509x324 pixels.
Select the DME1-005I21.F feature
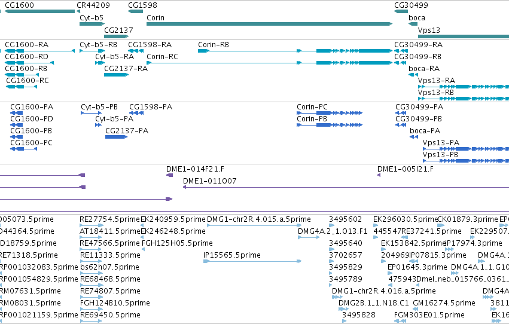pyautogui.click(x=379, y=175)
